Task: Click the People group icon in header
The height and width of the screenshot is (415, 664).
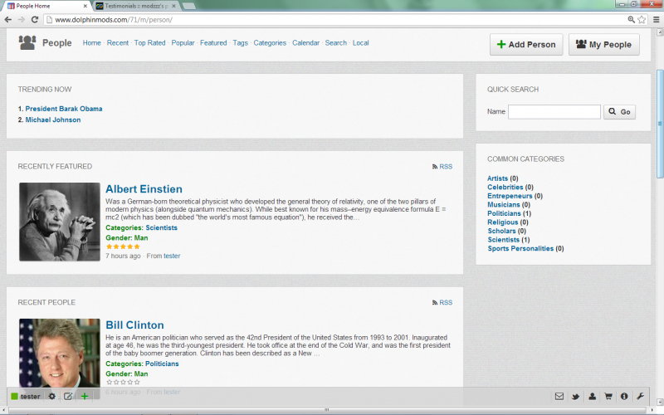Action: [x=27, y=43]
